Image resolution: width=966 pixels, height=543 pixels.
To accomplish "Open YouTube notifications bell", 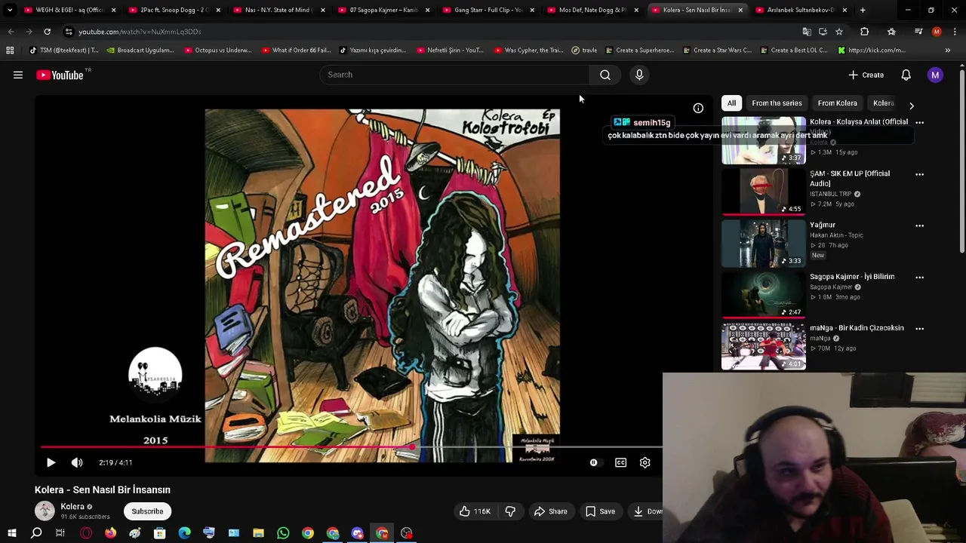I will pyautogui.click(x=906, y=75).
